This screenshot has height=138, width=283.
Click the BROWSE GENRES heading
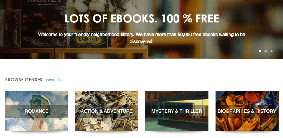point(24,80)
